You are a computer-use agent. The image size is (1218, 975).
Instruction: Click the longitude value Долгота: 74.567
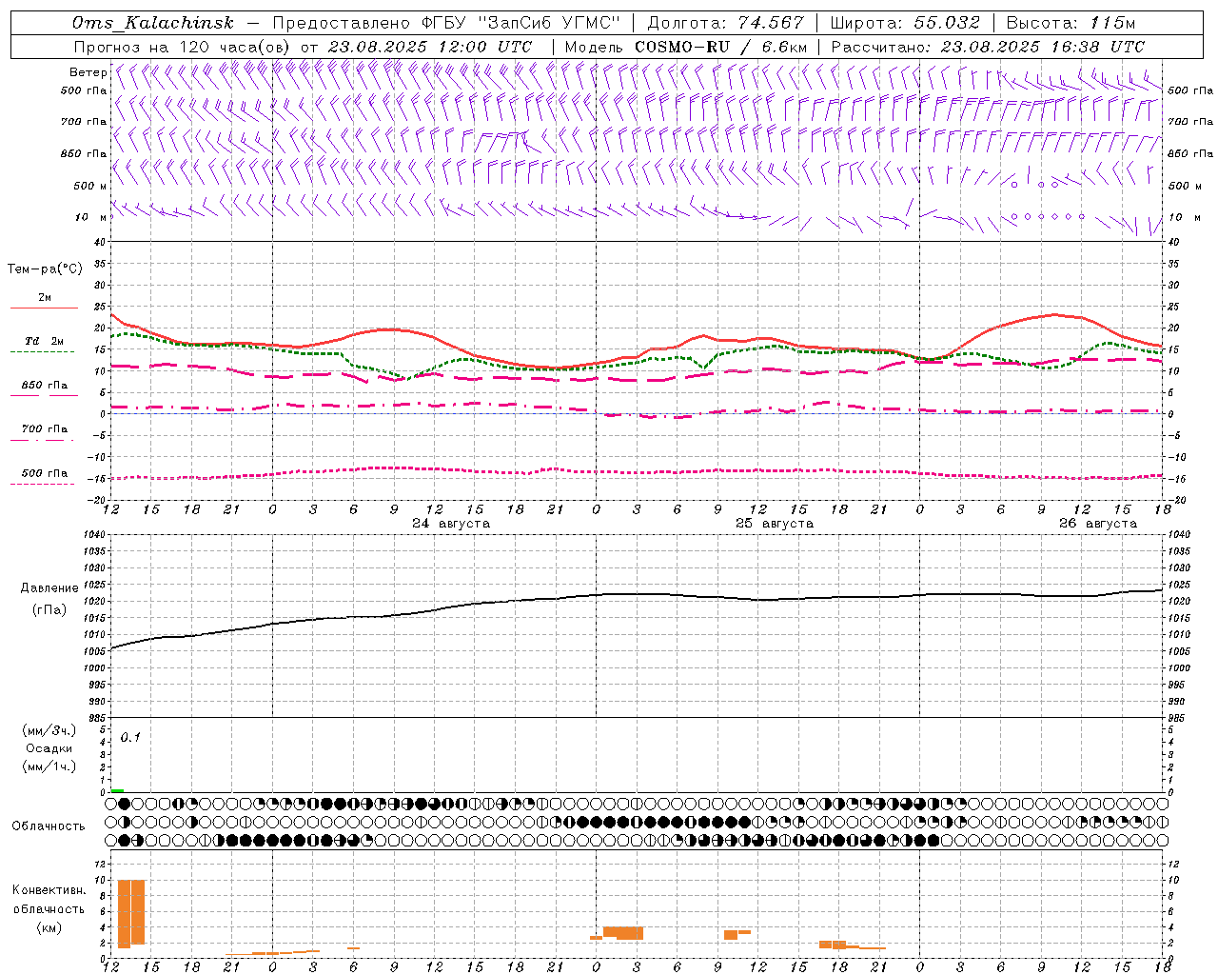point(725,23)
